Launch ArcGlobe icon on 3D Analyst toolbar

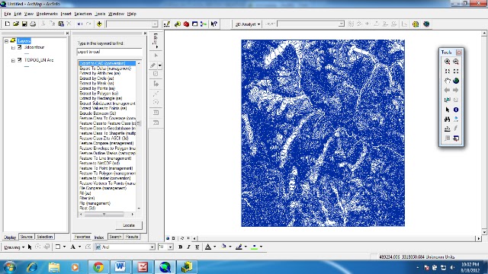[426, 24]
